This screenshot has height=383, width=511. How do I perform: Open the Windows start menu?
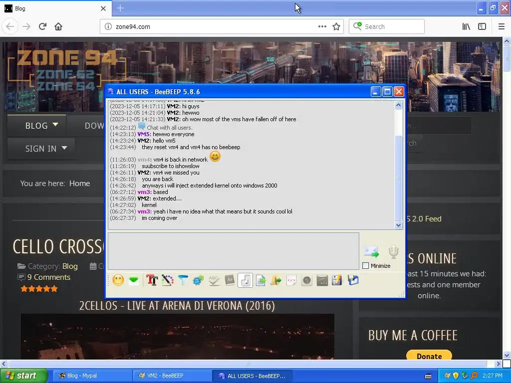[23, 376]
